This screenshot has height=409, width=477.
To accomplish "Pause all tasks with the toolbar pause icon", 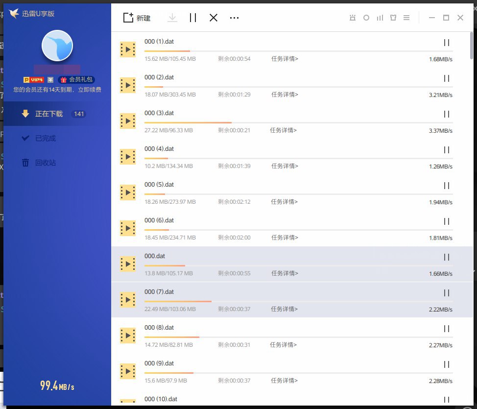I will coord(192,18).
